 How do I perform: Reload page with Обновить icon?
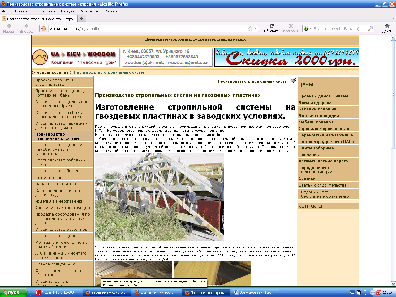coord(272,26)
